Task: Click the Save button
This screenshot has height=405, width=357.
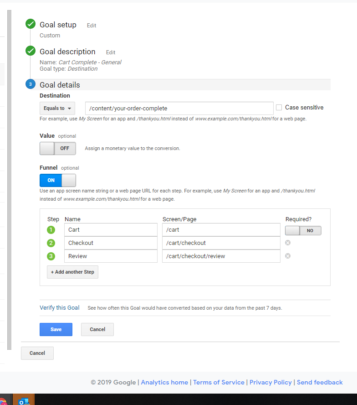Action: click(x=56, y=329)
